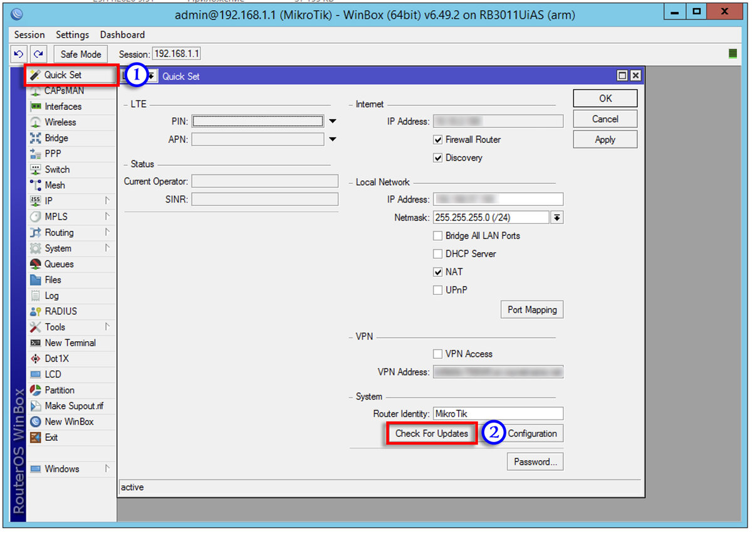
Task: Open Switch menu entry
Action: click(57, 169)
